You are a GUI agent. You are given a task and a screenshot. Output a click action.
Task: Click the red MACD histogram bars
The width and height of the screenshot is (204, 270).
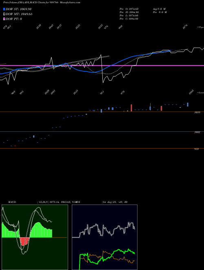coord(24,241)
